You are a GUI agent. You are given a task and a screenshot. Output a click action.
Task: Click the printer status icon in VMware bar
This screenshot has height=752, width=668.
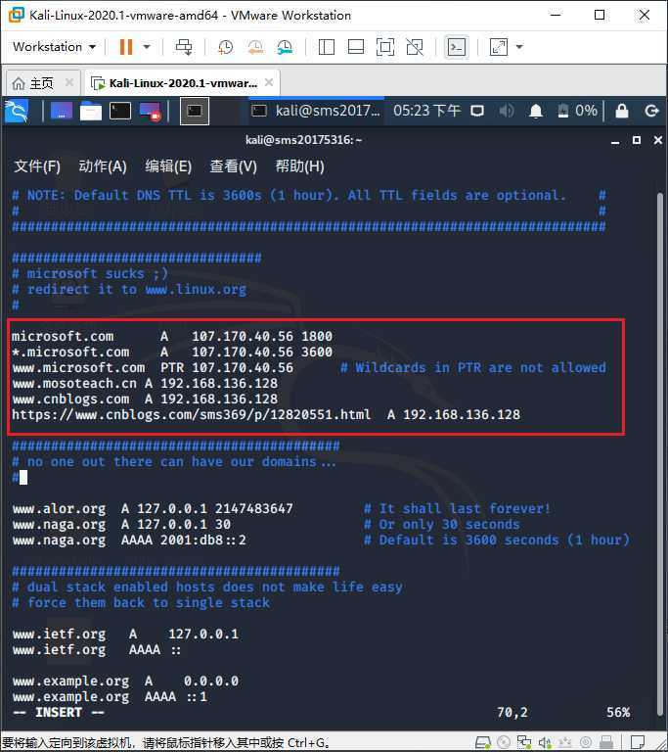(606, 742)
